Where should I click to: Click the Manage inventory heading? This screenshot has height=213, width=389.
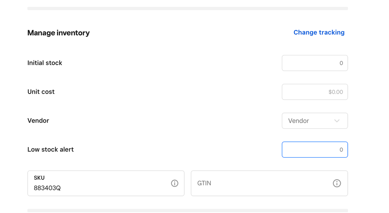(x=58, y=33)
